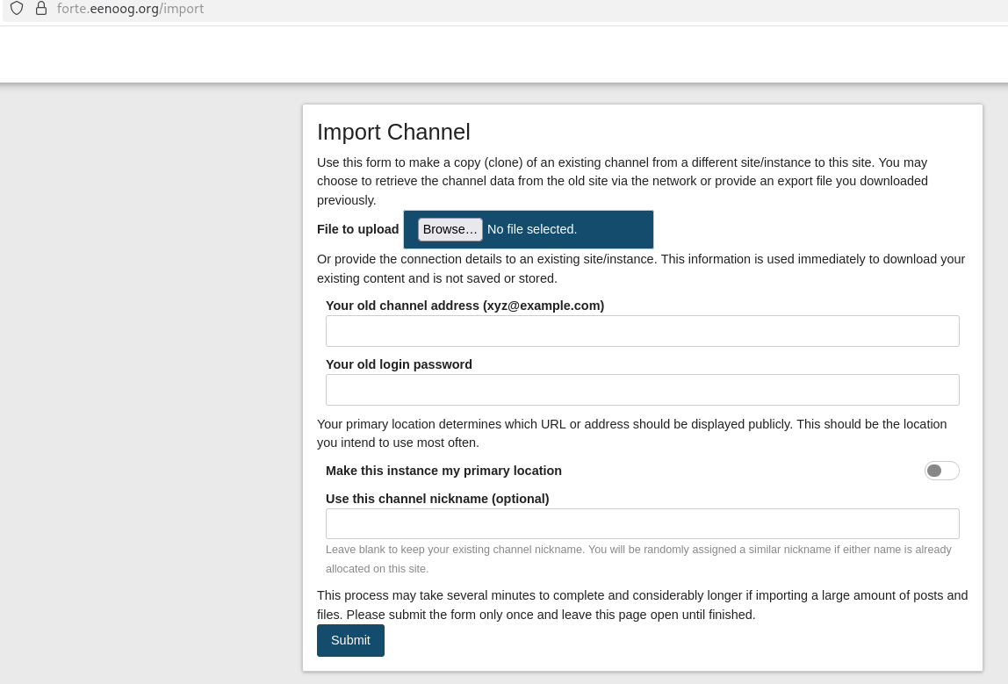1008x684 pixels.
Task: Click the empty white navigation bar
Action: pyautogui.click(x=504, y=54)
